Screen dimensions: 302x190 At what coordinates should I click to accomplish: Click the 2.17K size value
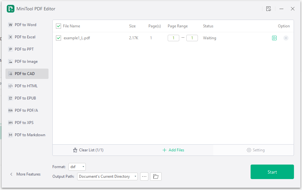[x=134, y=38]
